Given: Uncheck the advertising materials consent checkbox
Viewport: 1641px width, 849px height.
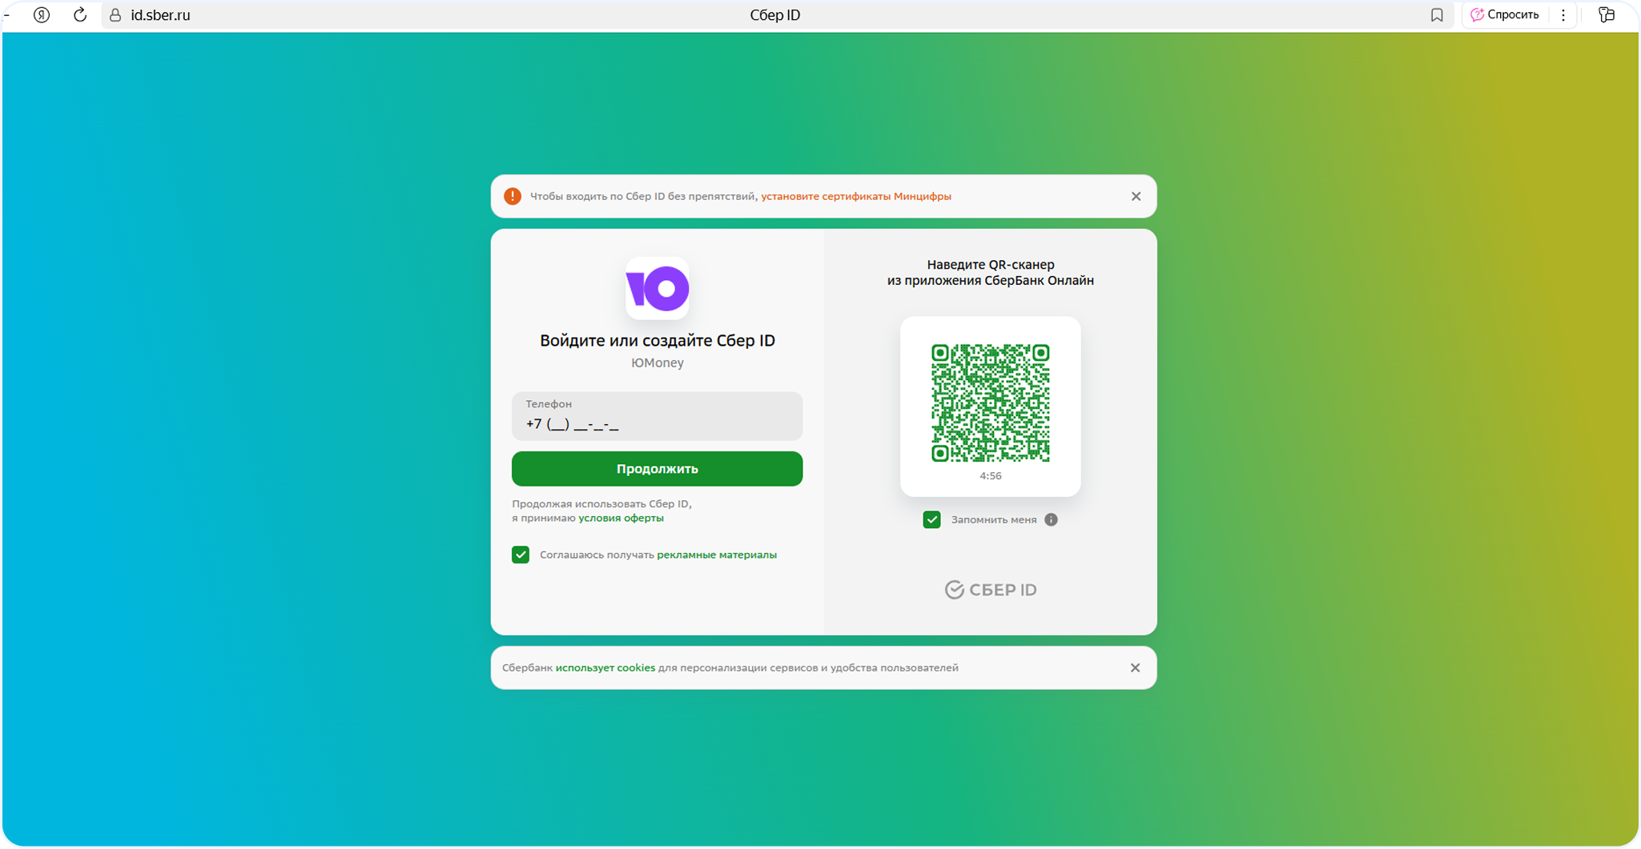Looking at the screenshot, I should tap(521, 555).
